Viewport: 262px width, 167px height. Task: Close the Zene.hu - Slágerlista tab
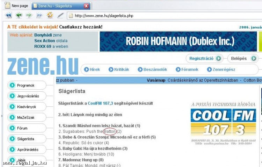[86, 6]
